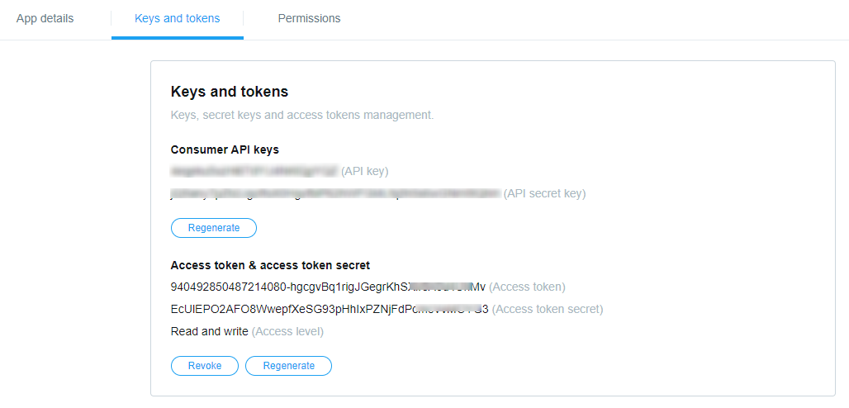
Task: Click the gray (API key) label
Action: coord(364,171)
